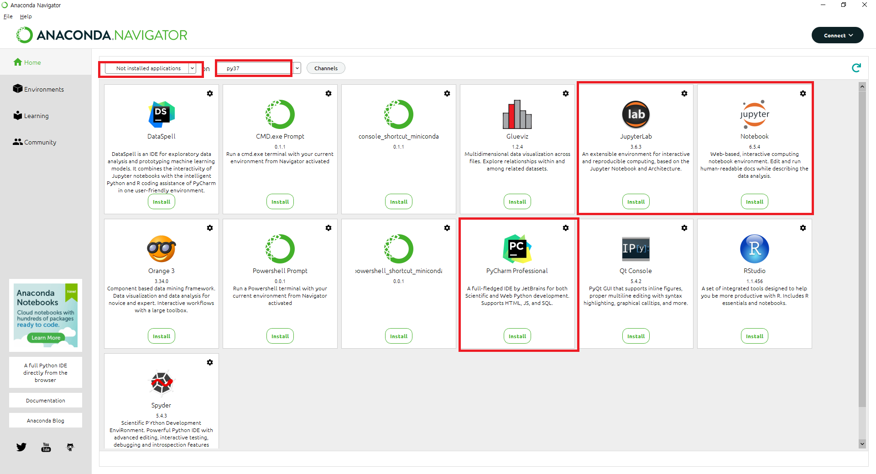Click the vertical scrollbar thumb
876x474 pixels.
(x=862, y=248)
